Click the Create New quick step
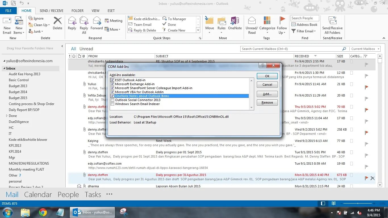This screenshot has width=388, height=218. click(x=174, y=30)
